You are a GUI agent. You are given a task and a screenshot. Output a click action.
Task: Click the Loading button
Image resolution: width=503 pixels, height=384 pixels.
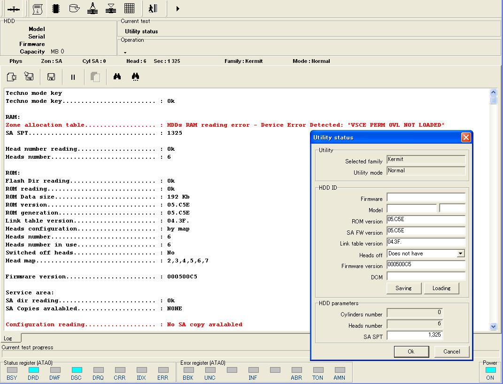pos(441,288)
